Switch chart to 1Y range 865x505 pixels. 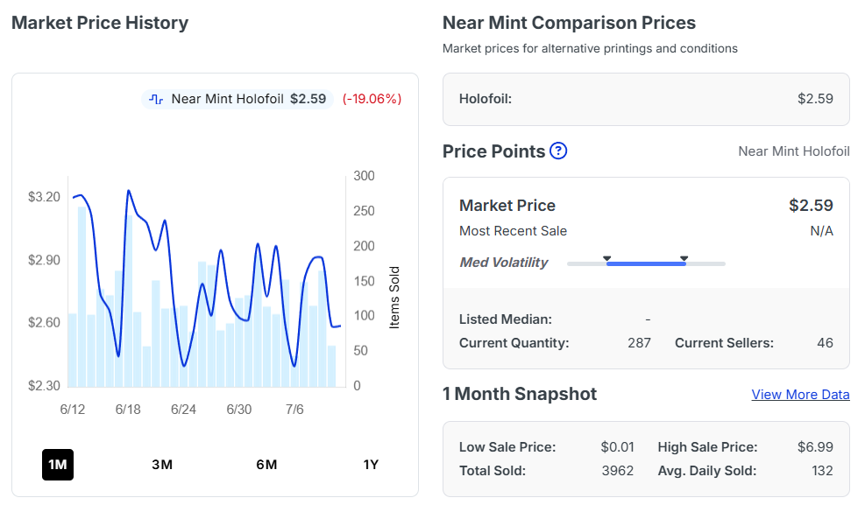tap(371, 465)
